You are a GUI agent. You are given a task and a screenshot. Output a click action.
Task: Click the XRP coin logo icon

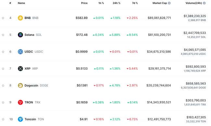20,69
